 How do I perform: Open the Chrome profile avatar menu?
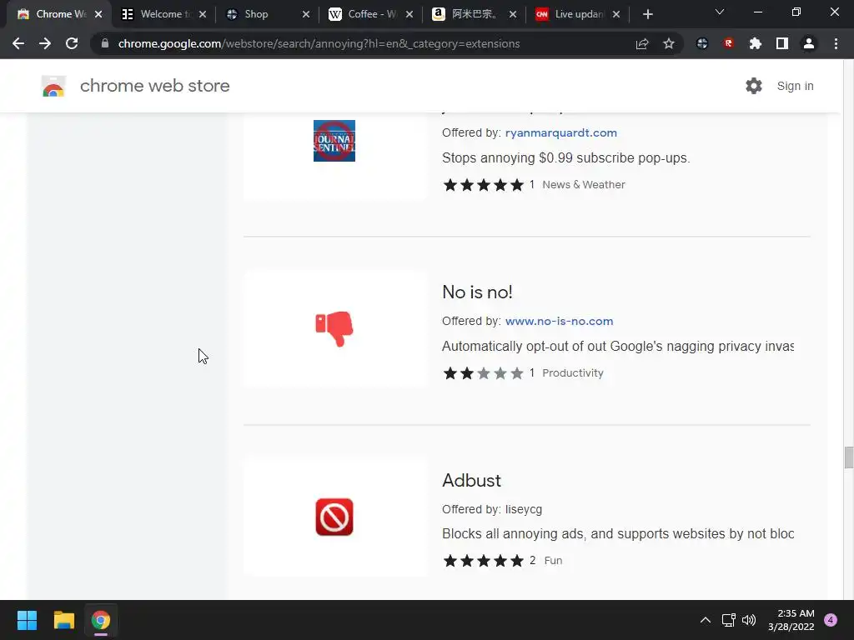point(809,43)
